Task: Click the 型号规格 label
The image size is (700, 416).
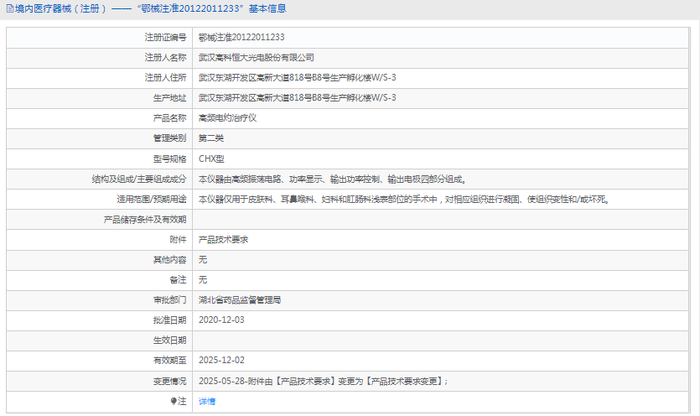Action: [169, 159]
